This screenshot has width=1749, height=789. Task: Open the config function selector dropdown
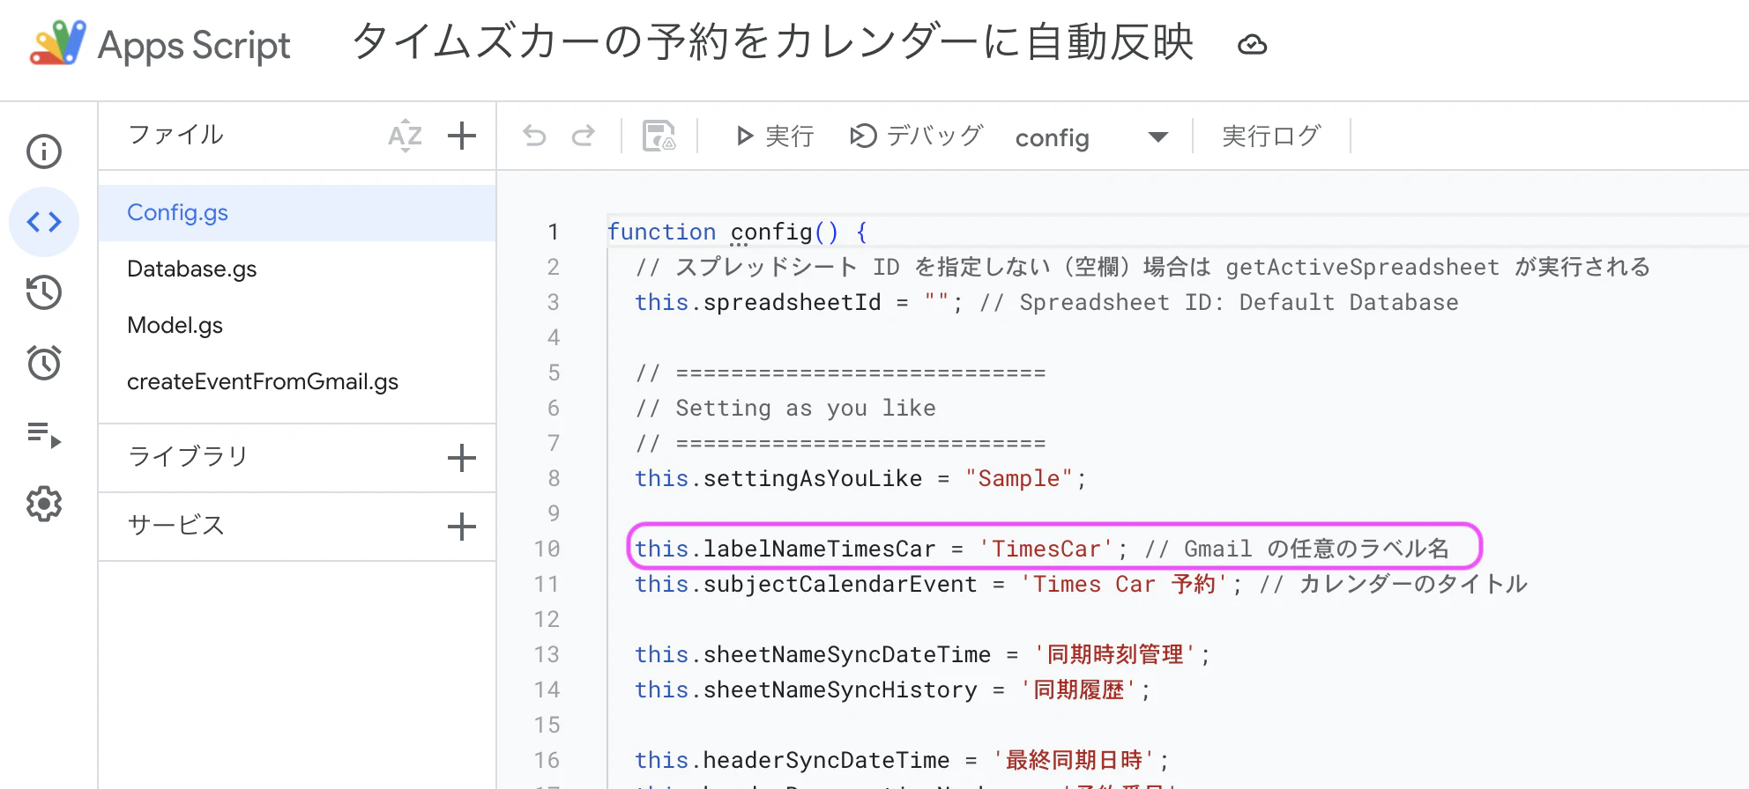click(x=1091, y=137)
